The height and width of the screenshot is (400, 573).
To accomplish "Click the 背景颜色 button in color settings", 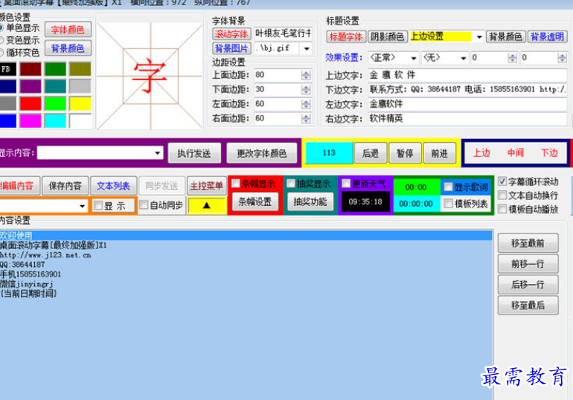I will [x=68, y=48].
